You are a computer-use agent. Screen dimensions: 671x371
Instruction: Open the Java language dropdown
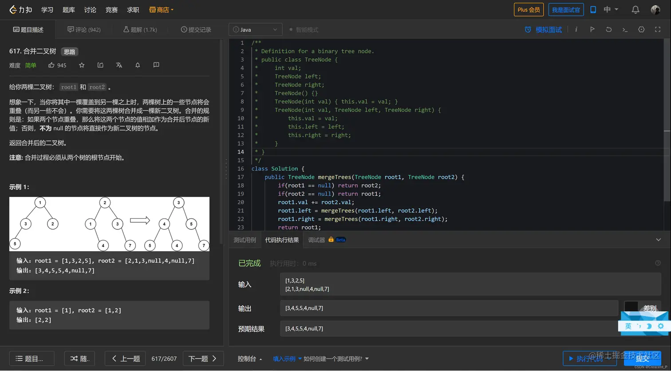click(255, 29)
